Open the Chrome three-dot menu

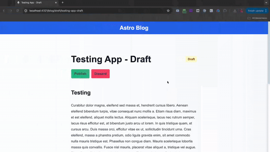[266, 11]
